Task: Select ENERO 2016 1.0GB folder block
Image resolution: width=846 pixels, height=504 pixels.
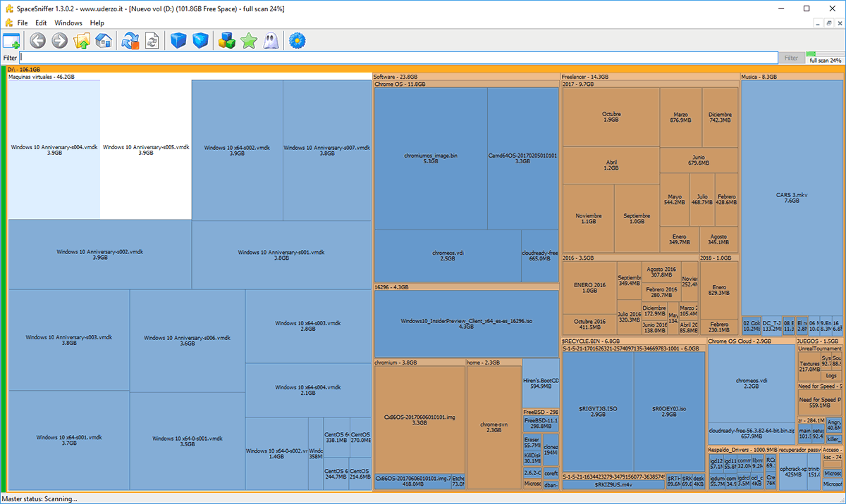Action: pyautogui.click(x=589, y=288)
